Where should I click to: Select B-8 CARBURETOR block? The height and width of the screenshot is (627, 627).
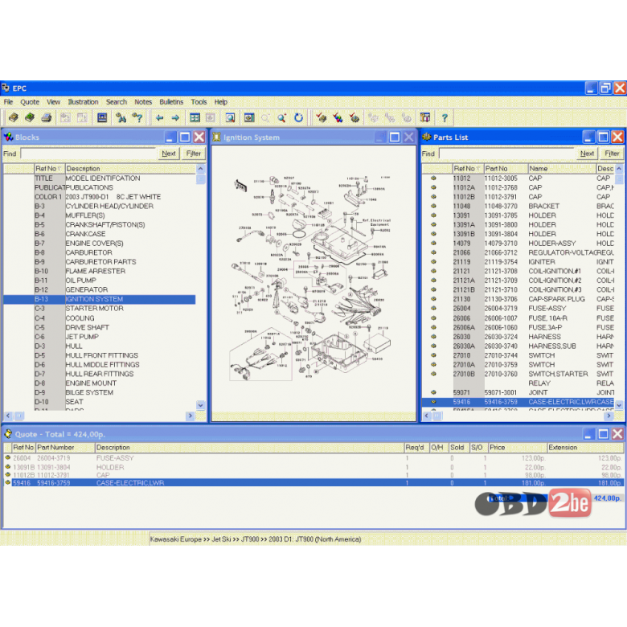pyautogui.click(x=100, y=252)
